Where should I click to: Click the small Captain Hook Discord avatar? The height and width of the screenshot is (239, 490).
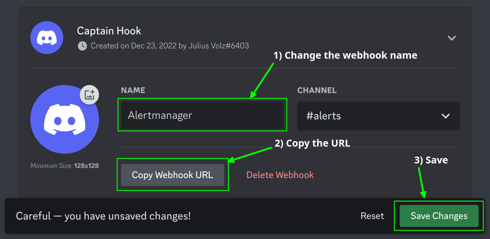click(x=47, y=37)
